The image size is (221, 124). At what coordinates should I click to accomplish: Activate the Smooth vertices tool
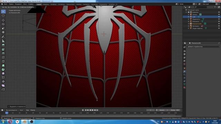[x=3, y=73]
